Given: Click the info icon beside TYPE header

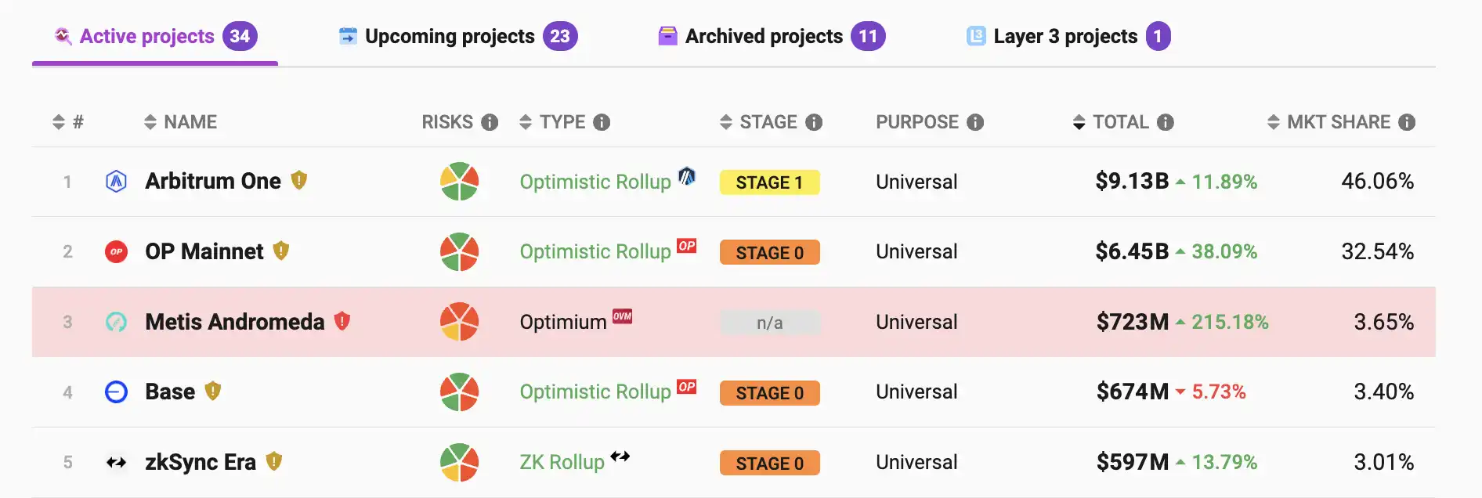Looking at the screenshot, I should click(x=602, y=122).
